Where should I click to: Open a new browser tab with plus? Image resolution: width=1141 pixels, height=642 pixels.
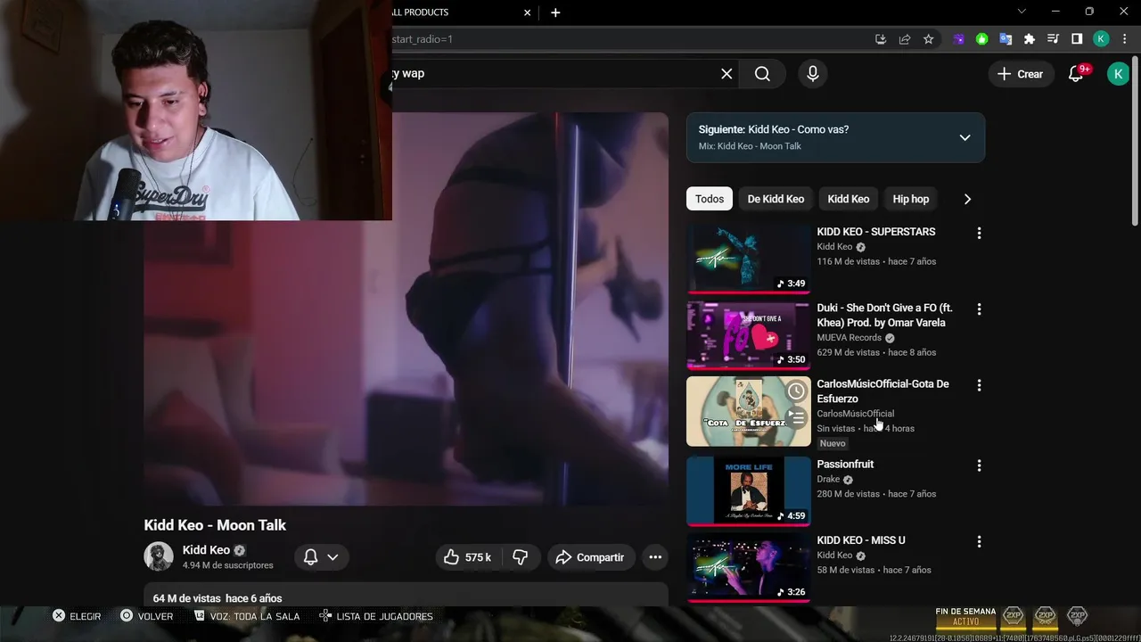click(x=555, y=12)
